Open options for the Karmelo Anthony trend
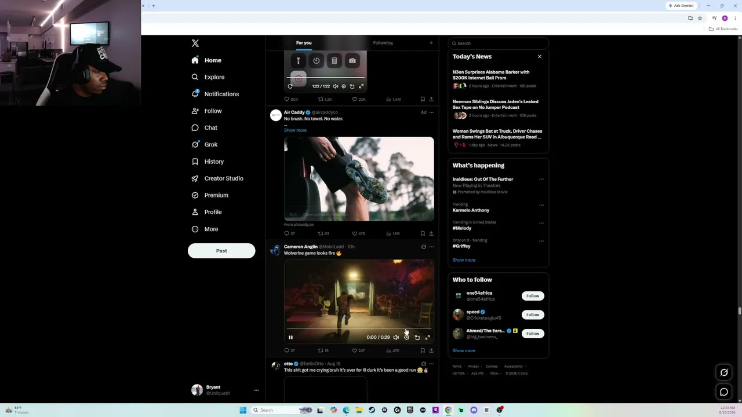The image size is (742, 417). click(x=541, y=205)
